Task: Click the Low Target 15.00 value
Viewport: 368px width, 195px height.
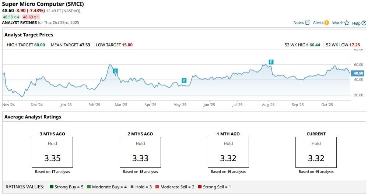Action: (x=127, y=45)
